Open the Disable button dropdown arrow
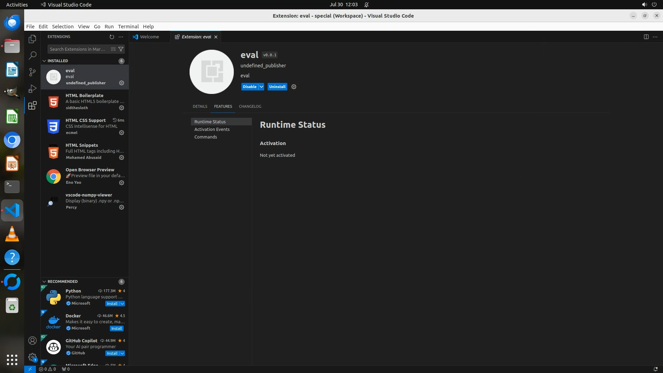The width and height of the screenshot is (663, 373). coord(261,87)
